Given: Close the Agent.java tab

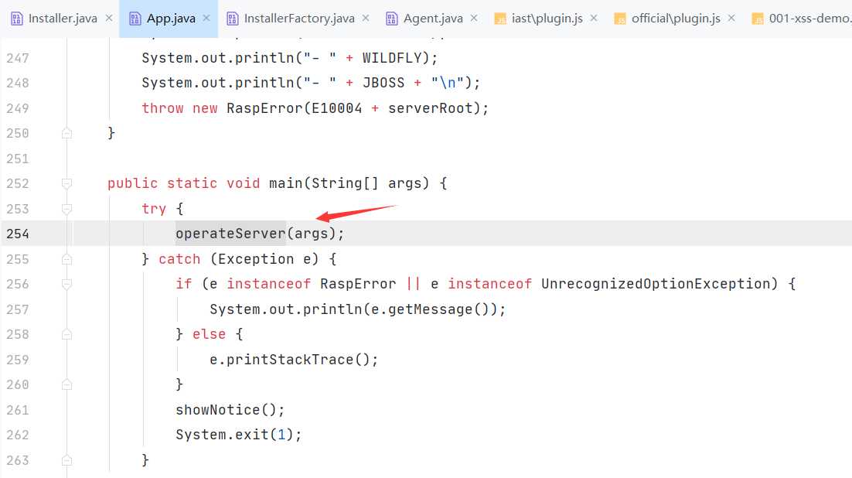Looking at the screenshot, I should click(x=474, y=18).
